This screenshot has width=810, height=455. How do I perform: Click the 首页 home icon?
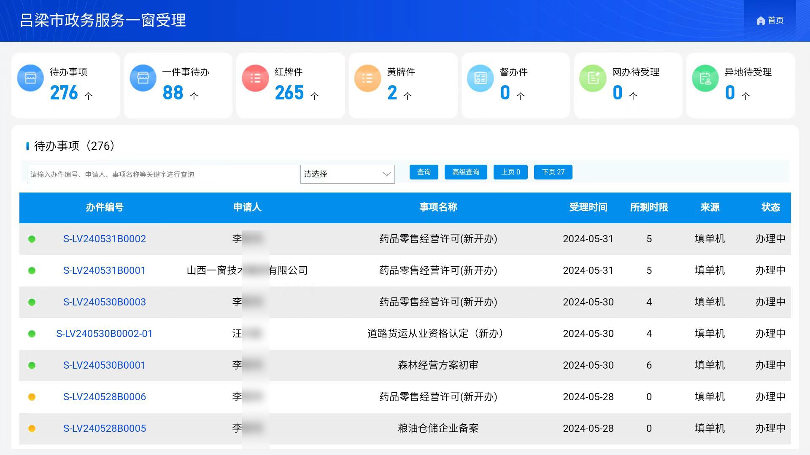tap(760, 20)
